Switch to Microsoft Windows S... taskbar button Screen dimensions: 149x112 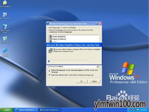(50, 110)
